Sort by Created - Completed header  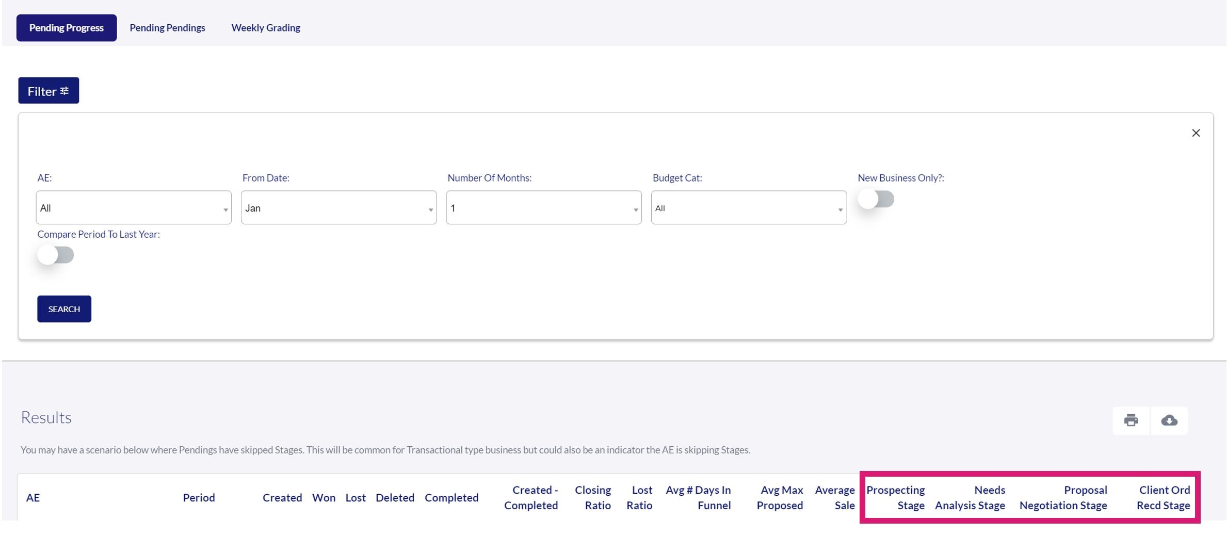point(531,498)
